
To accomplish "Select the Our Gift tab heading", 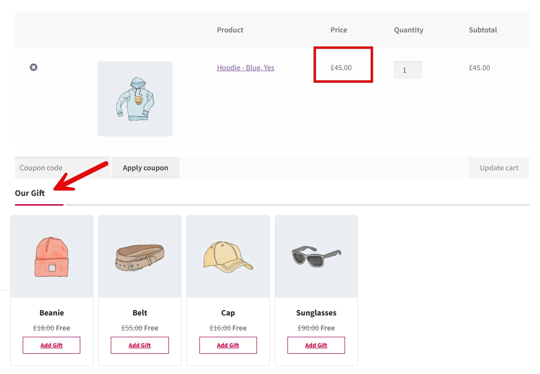I will (x=30, y=193).
